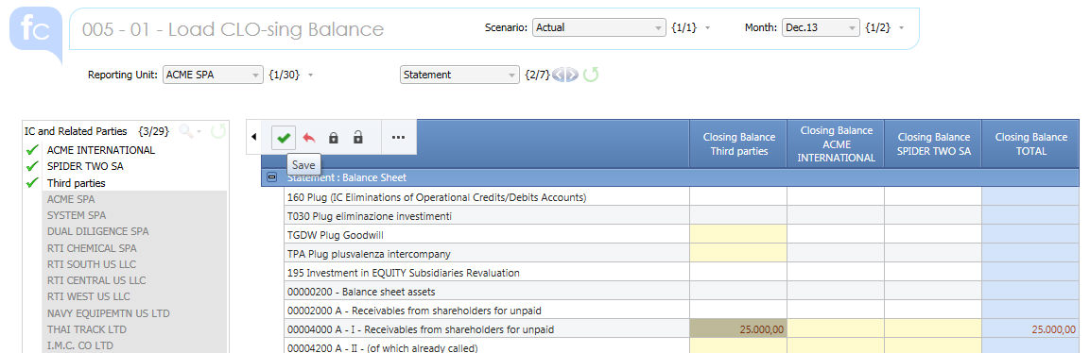The image size is (1090, 353).
Task: Click the row 00004200 A - II - already called
Action: [487, 346]
